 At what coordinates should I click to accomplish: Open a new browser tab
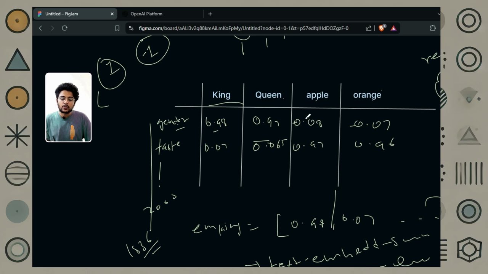[210, 14]
